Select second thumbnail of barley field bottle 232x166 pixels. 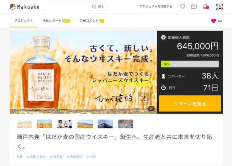pyautogui.click(x=44, y=124)
